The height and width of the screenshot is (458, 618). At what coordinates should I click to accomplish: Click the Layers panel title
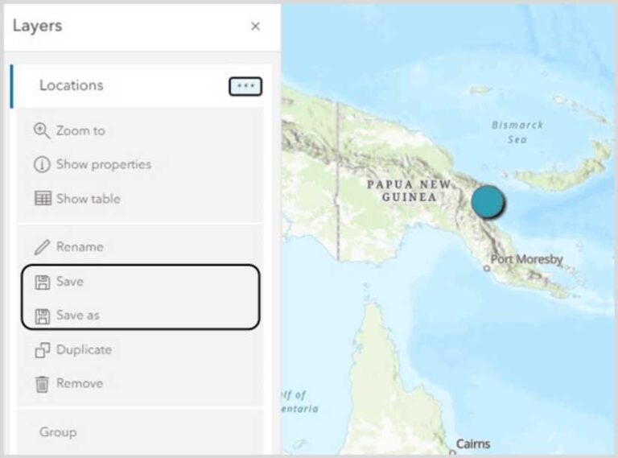38,26
